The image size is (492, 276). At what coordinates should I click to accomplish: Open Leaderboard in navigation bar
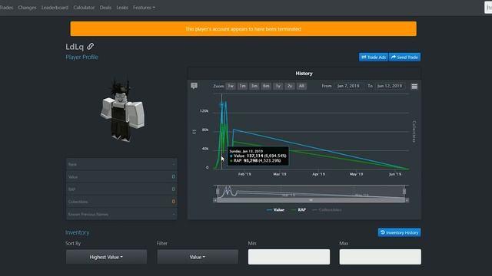pyautogui.click(x=55, y=8)
